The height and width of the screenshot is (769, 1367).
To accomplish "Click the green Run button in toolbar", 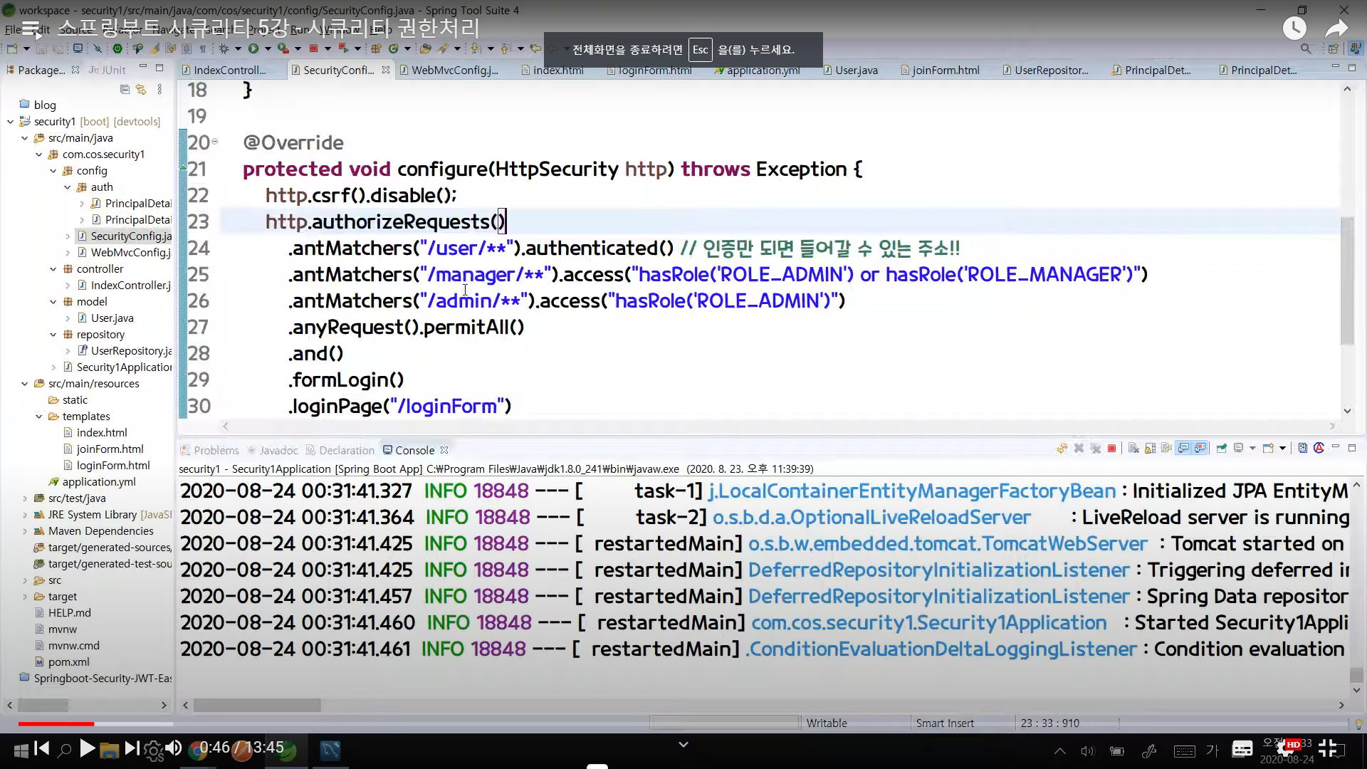I will tap(253, 48).
